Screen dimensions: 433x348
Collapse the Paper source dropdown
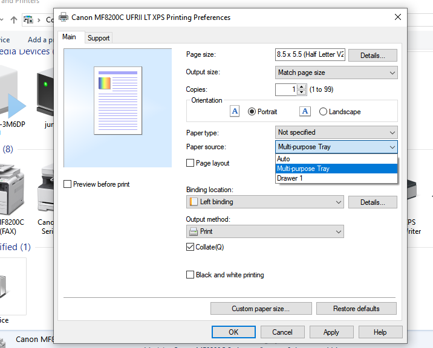[x=336, y=147]
